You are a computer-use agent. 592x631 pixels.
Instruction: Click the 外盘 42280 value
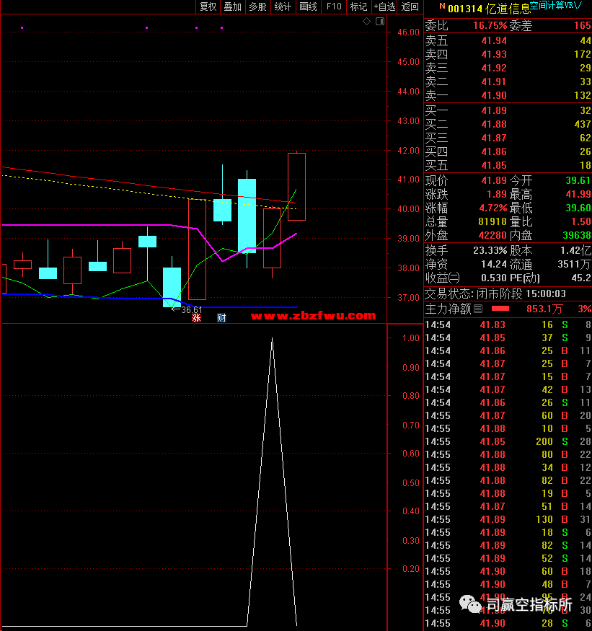(492, 235)
